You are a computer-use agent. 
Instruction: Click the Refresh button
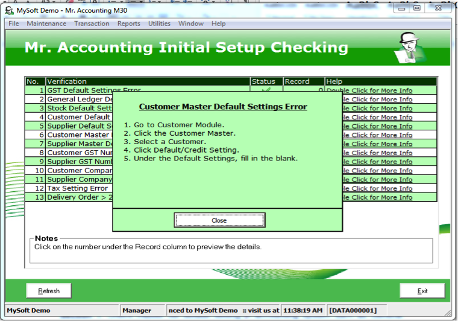tap(49, 291)
